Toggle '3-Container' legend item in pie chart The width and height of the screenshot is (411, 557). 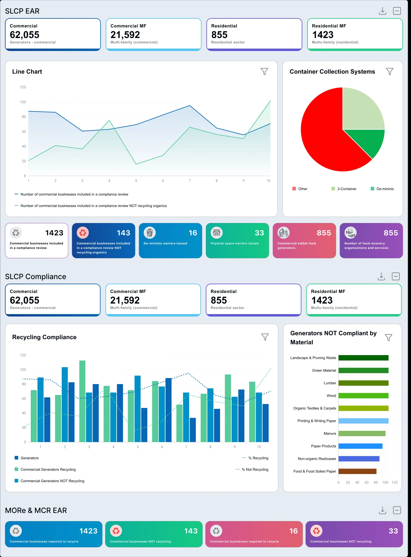pyautogui.click(x=344, y=189)
